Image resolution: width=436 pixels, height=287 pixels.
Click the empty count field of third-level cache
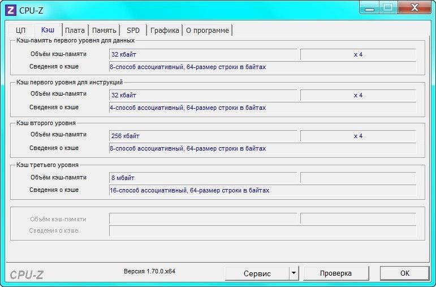coord(358,178)
